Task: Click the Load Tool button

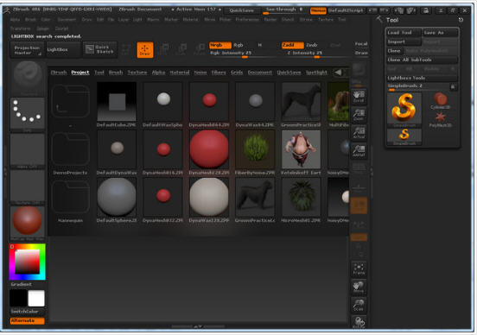Action: 404,33
